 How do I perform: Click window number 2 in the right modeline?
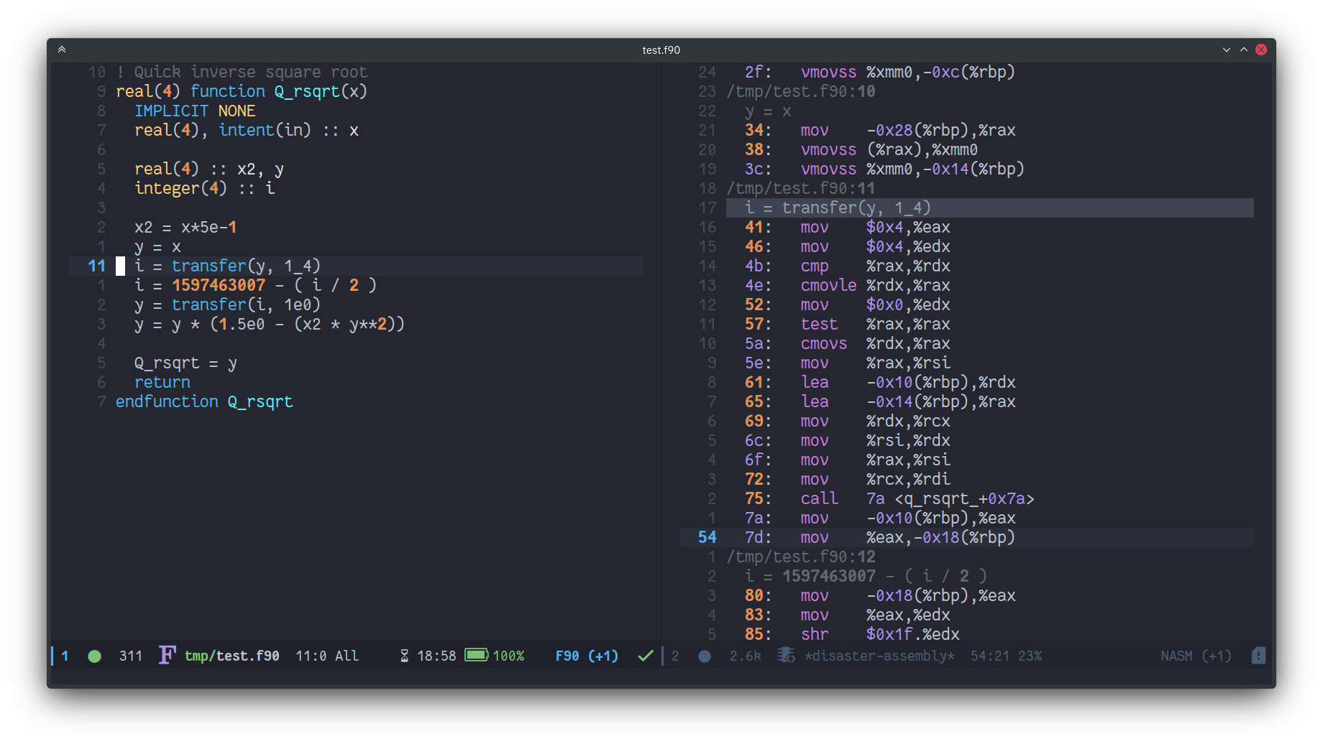[x=675, y=656]
